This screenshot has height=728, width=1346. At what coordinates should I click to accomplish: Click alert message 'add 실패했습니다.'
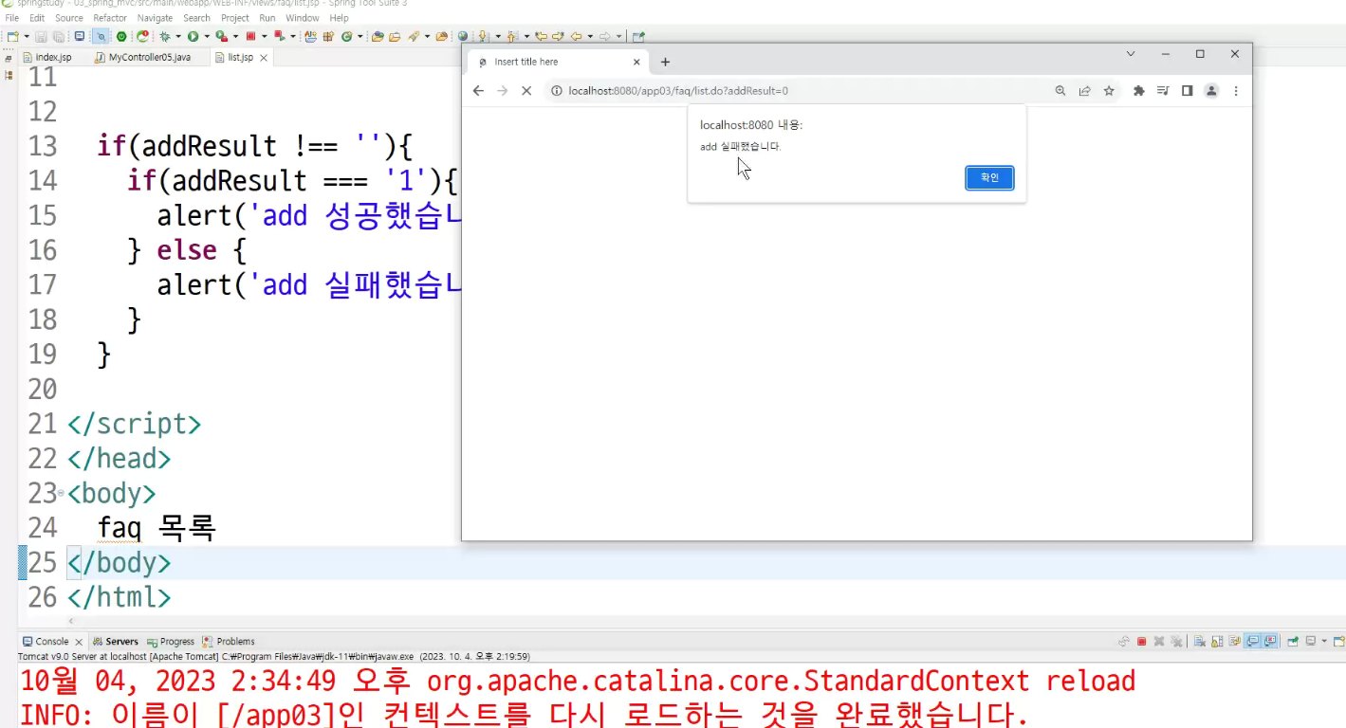[741, 147]
